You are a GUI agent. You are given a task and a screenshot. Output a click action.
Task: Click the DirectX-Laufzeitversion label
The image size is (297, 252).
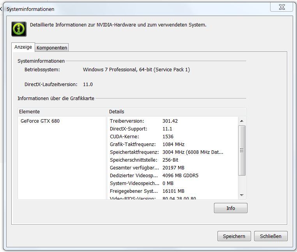point(51,84)
